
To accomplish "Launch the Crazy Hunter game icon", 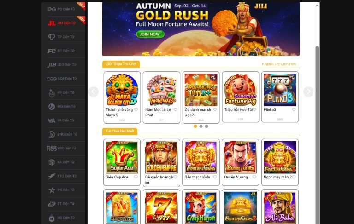I will tap(201, 207).
